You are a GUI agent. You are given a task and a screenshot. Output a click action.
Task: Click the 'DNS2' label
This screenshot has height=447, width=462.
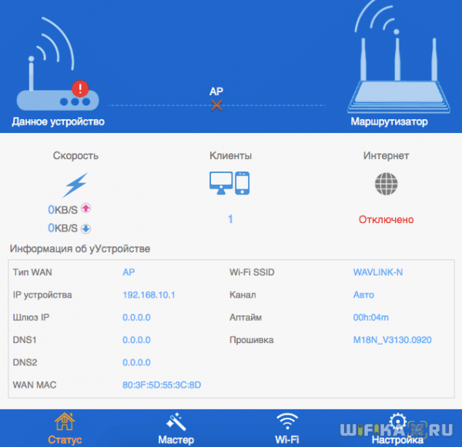pyautogui.click(x=25, y=362)
